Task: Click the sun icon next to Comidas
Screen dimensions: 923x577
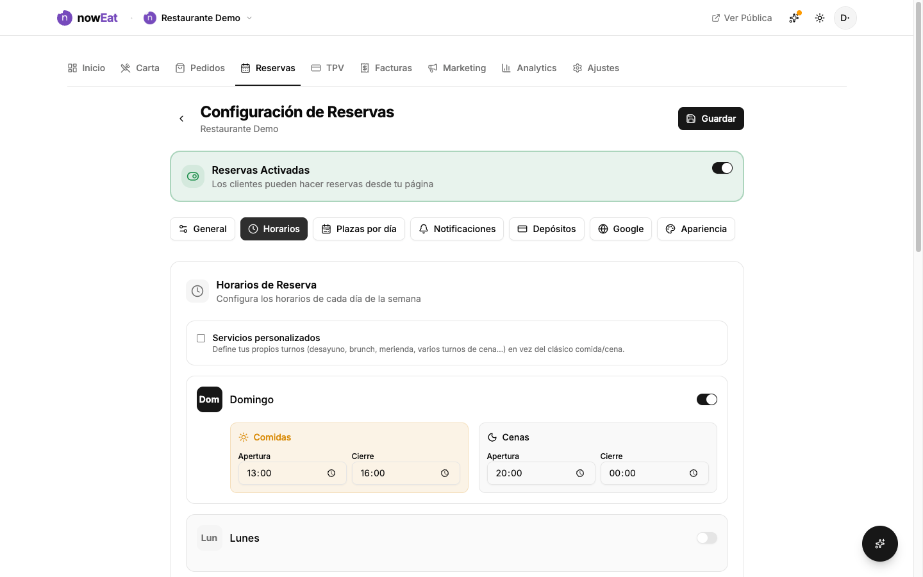Action: click(x=244, y=437)
